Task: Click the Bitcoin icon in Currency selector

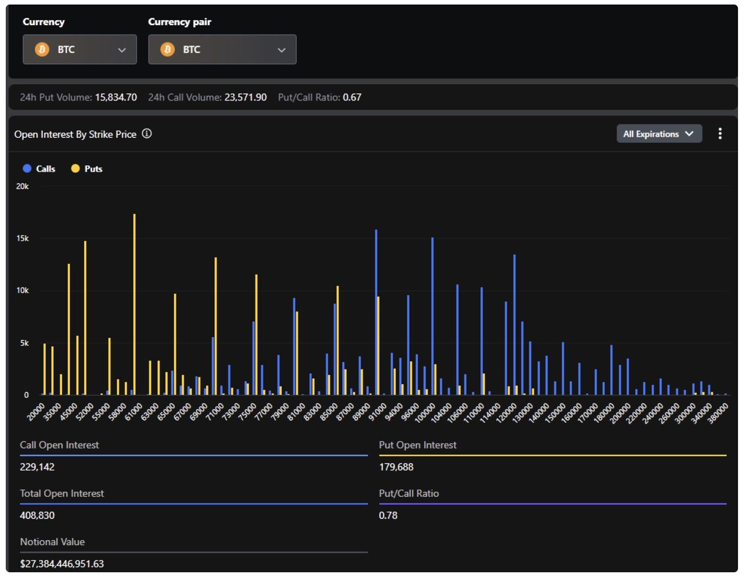Action: pyautogui.click(x=42, y=49)
